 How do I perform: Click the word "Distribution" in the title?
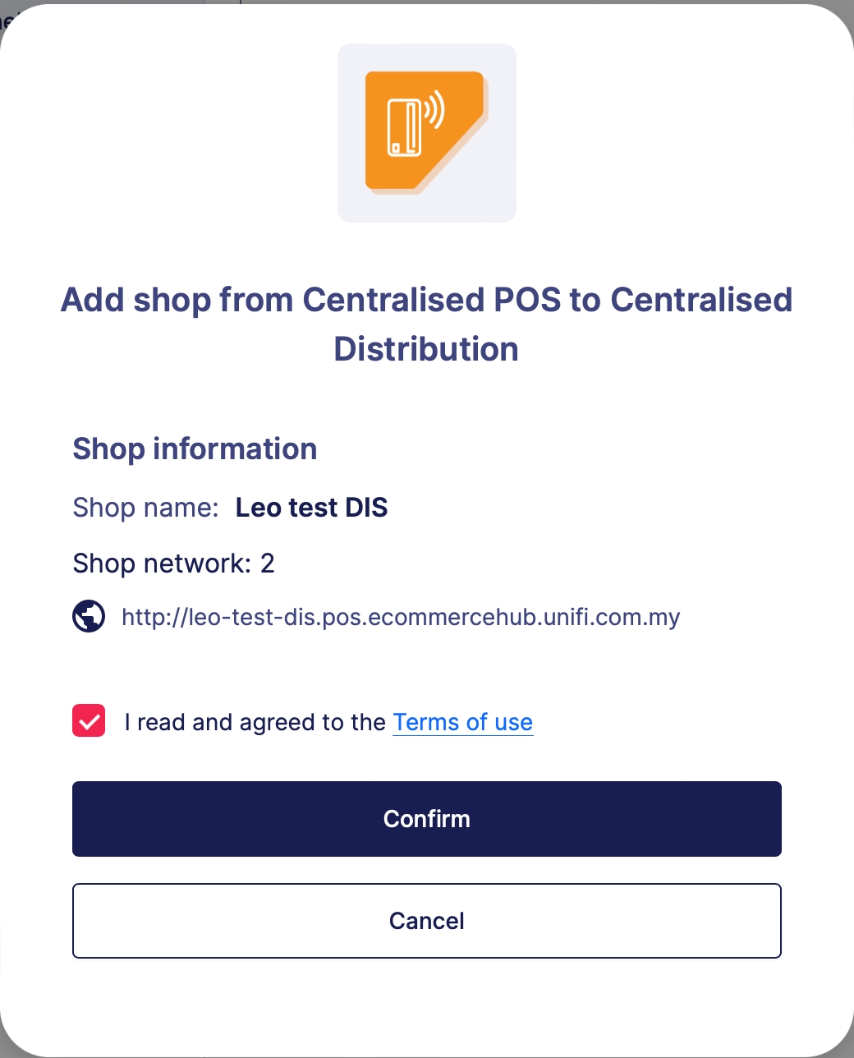(x=426, y=349)
